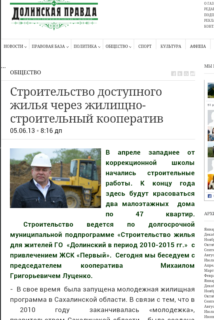Expand ОБЩЕСТВО navigation dropdown

[x=118, y=47]
